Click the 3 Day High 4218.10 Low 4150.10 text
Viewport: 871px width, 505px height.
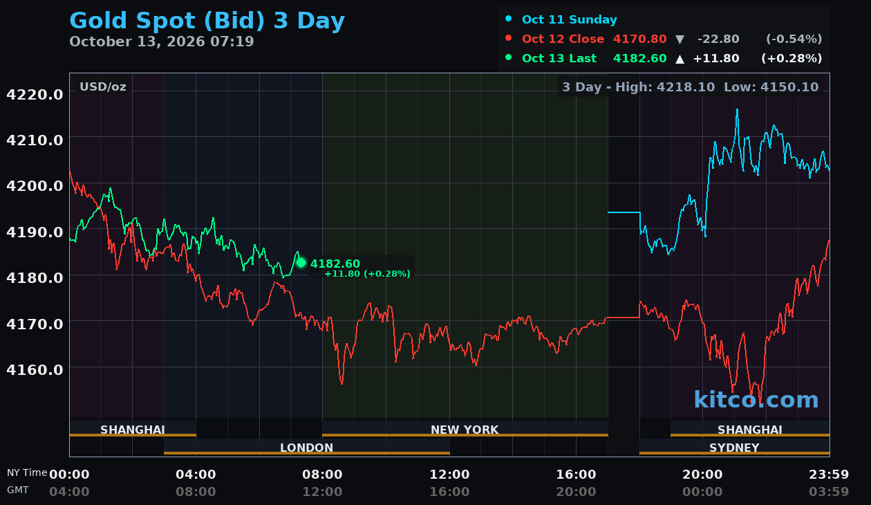coord(690,87)
